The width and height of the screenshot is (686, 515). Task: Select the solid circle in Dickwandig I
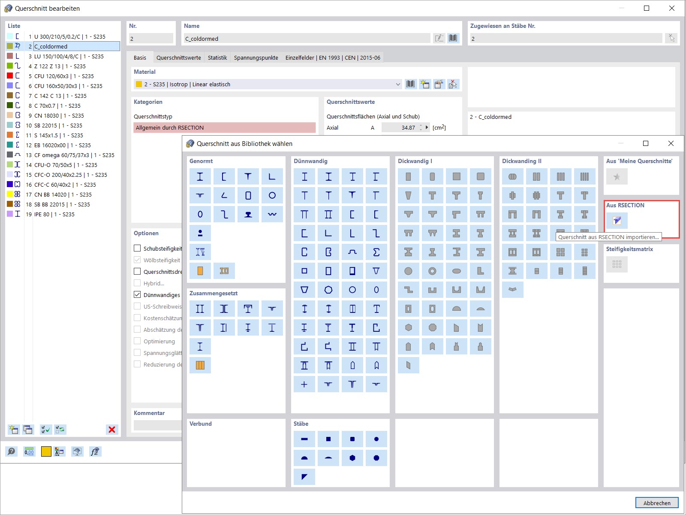408,271
